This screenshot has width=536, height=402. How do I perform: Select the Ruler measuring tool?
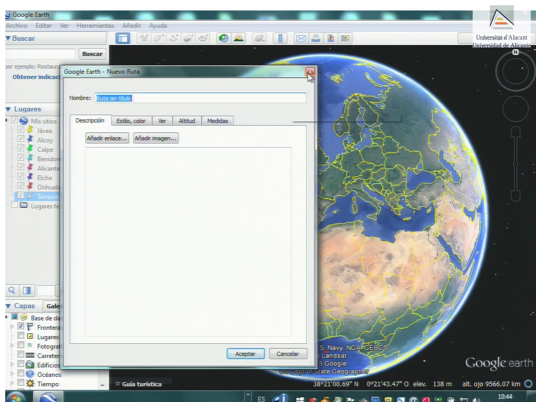click(x=281, y=38)
